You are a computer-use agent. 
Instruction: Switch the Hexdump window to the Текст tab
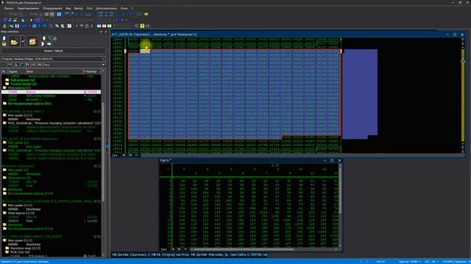click(x=115, y=155)
